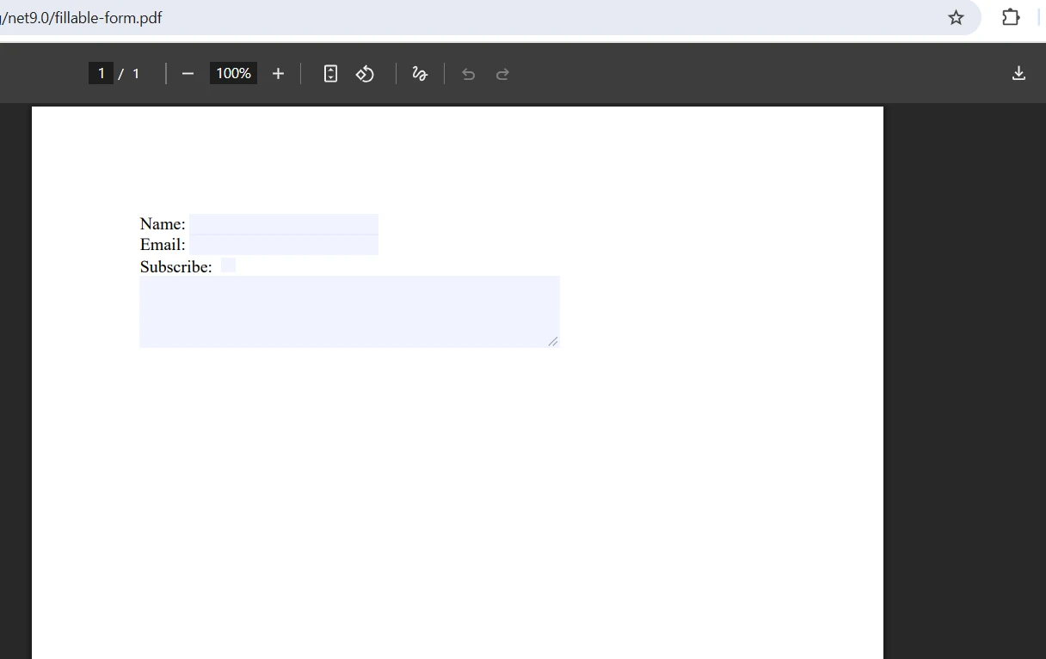Zoom in on the PDF document
This screenshot has width=1046, height=659.
(278, 73)
